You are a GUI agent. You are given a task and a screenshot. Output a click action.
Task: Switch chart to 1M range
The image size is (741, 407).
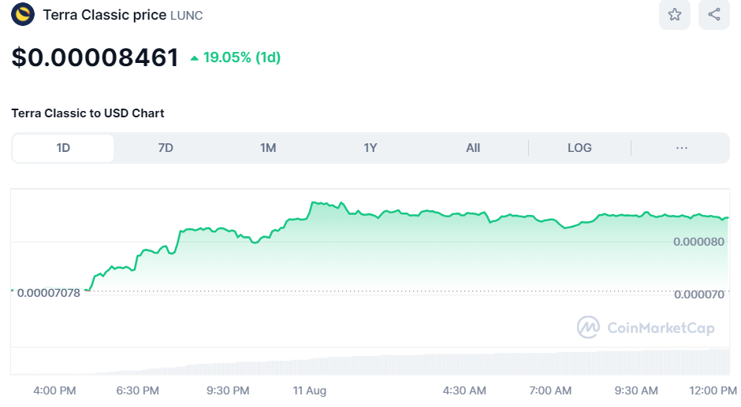pos(268,148)
